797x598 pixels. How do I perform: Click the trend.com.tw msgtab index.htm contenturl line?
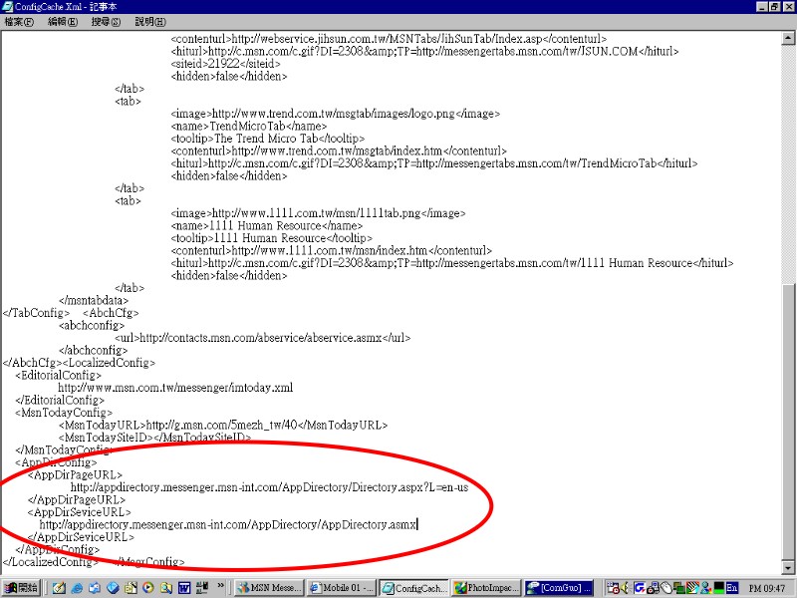coord(339,151)
